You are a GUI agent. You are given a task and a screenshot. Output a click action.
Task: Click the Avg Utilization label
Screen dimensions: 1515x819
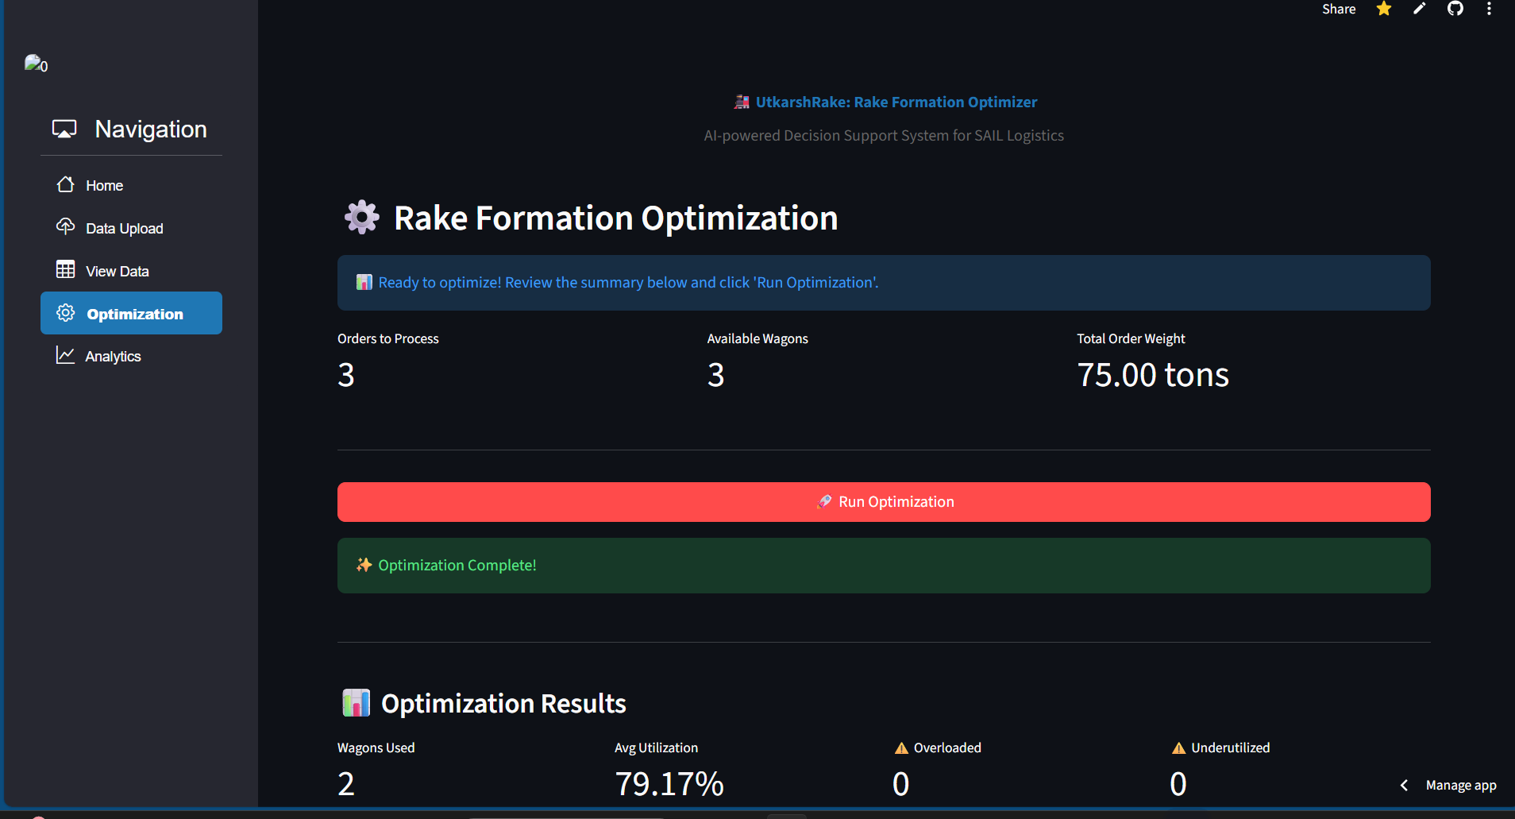656,748
